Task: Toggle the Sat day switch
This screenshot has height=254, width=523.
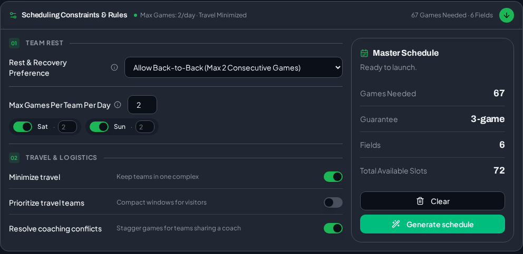Action: point(23,127)
